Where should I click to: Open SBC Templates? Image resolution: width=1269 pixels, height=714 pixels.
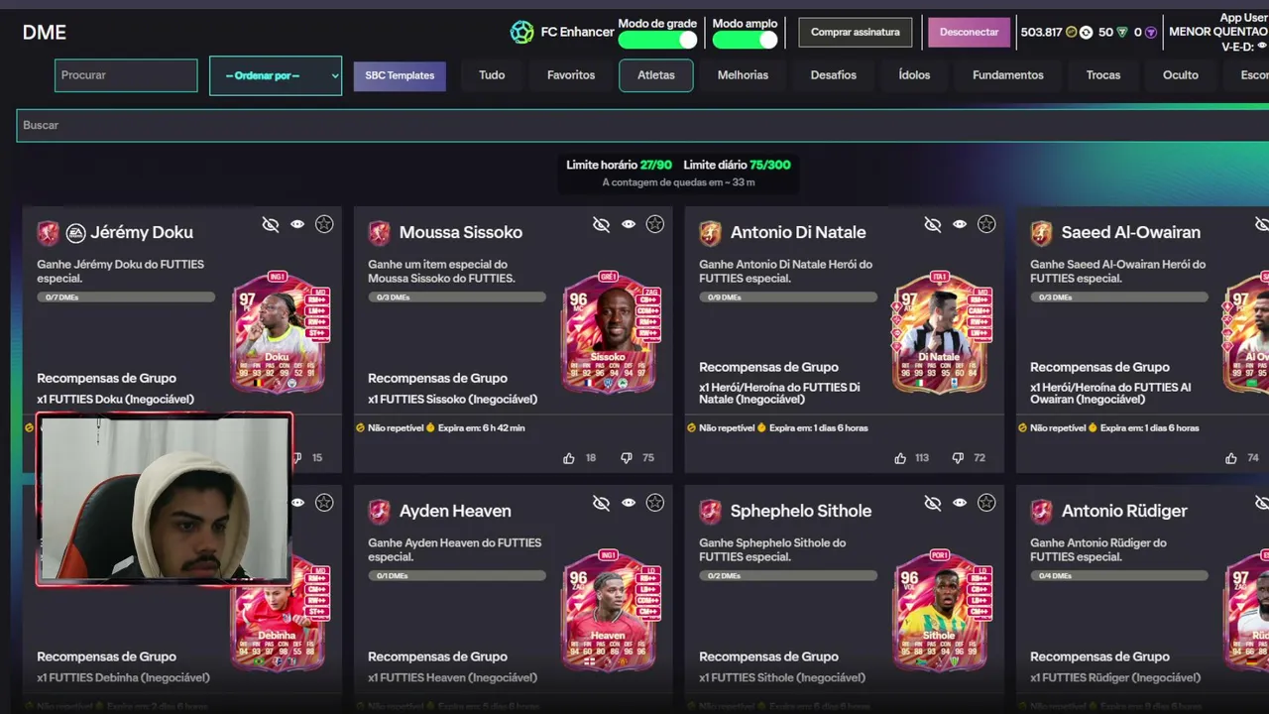coord(400,75)
